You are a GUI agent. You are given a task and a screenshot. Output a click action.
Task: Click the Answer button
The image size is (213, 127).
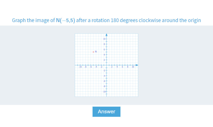pyautogui.click(x=106, y=112)
